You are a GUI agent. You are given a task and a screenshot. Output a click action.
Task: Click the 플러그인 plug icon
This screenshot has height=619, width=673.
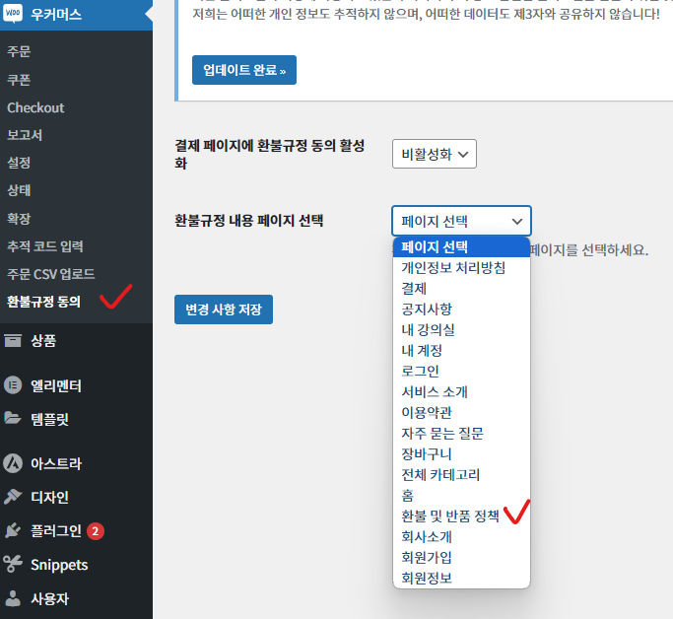13,530
